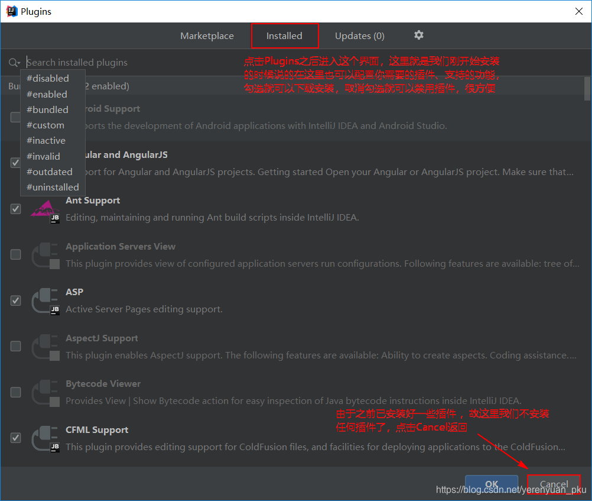Screen dimensions: 592x501
Task: Choose the #disabled search filter
Action: coord(53,78)
